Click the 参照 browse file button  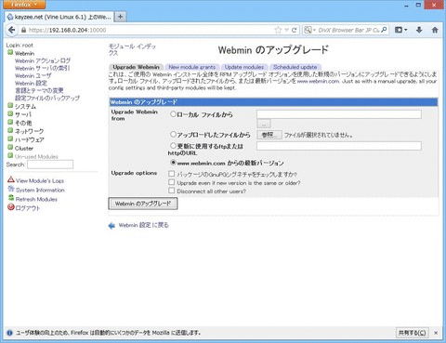pyautogui.click(x=269, y=135)
